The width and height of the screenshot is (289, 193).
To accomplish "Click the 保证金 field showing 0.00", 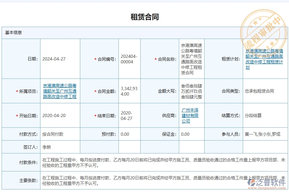I will (x=184, y=134).
